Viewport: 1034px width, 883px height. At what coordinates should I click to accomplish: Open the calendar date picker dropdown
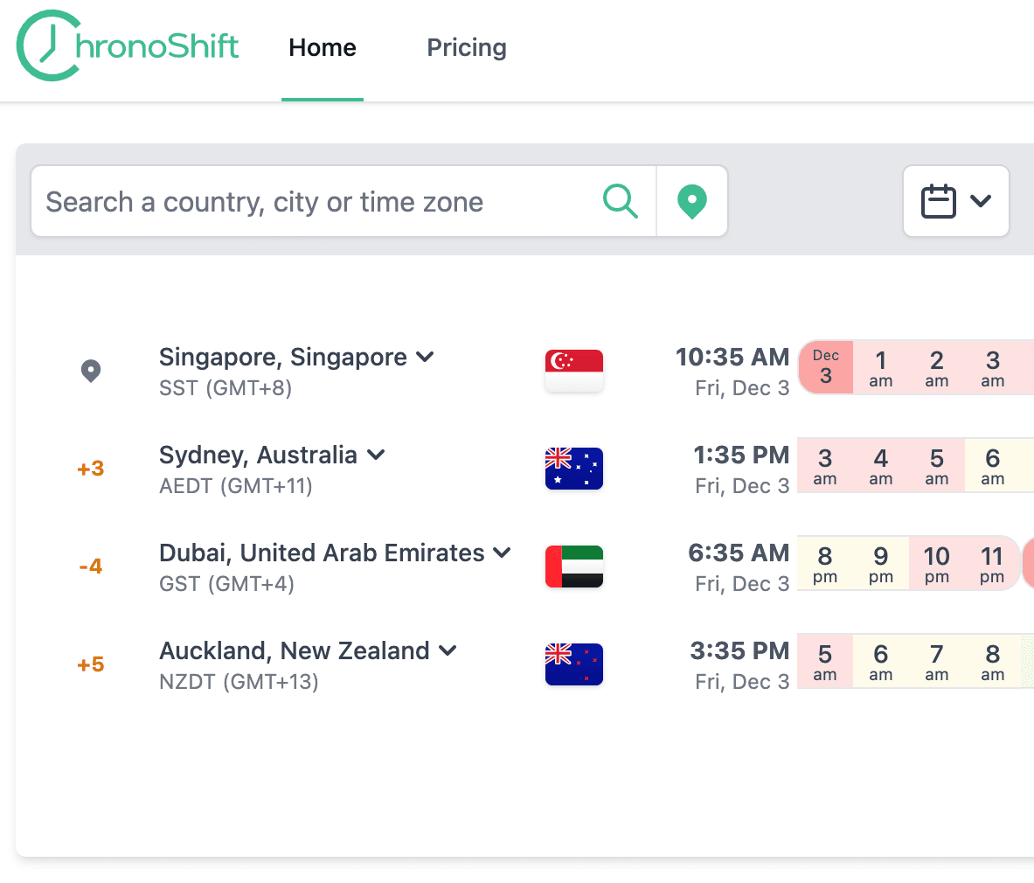[955, 201]
